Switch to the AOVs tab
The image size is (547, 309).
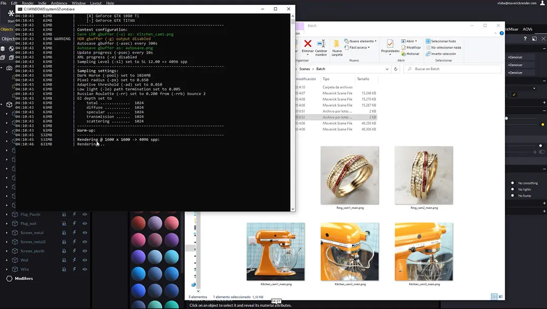pyautogui.click(x=528, y=29)
